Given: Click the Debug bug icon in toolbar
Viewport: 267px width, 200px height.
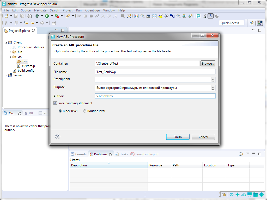Looking at the screenshot, I should coord(37,16).
